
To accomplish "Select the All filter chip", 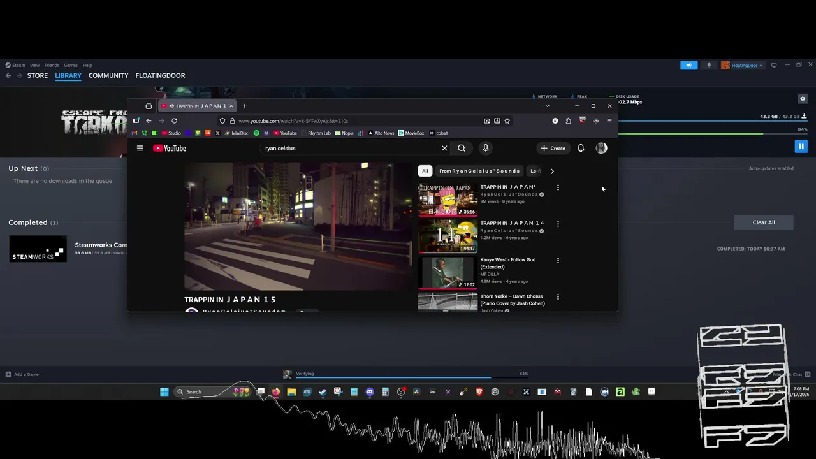I will pos(425,171).
